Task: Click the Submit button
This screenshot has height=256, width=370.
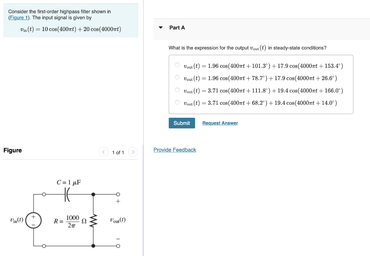Action: coord(181,123)
